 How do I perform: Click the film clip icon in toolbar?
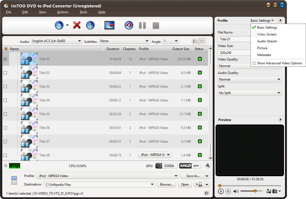[x=109, y=25]
